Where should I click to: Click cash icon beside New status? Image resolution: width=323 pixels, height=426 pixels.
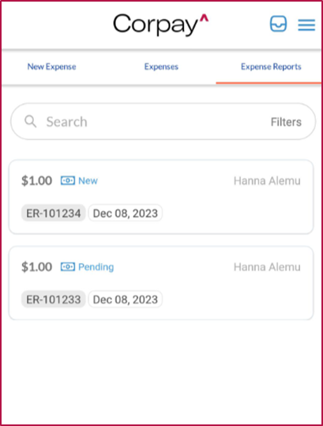click(68, 180)
